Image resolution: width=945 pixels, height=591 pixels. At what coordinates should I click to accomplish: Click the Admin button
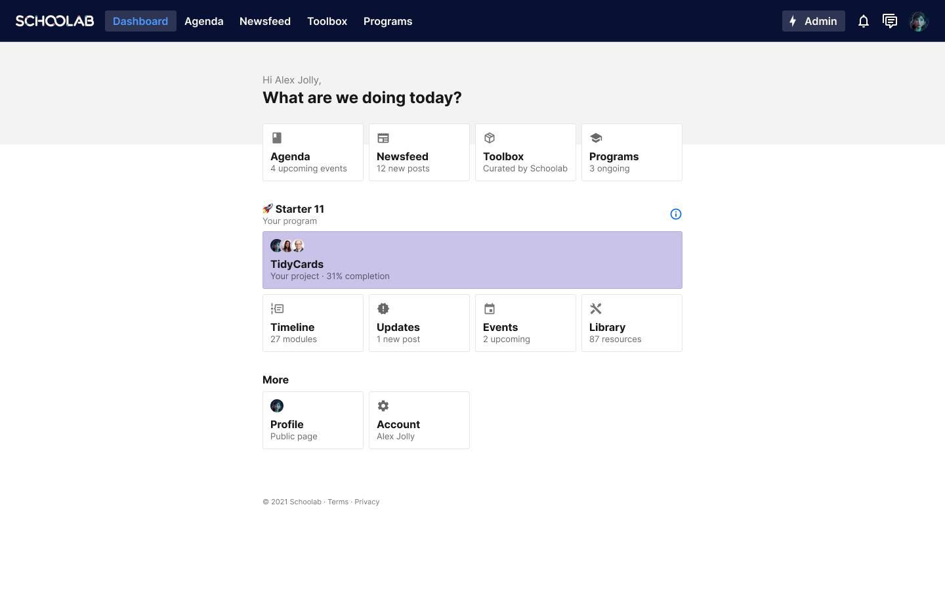813,21
